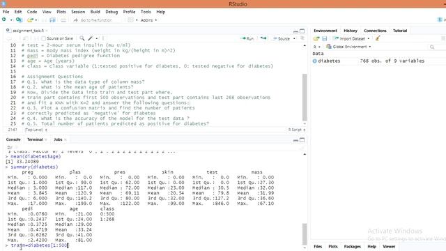Maximize the source editor pane
Screen dimensions: 446x251
point(302,31)
